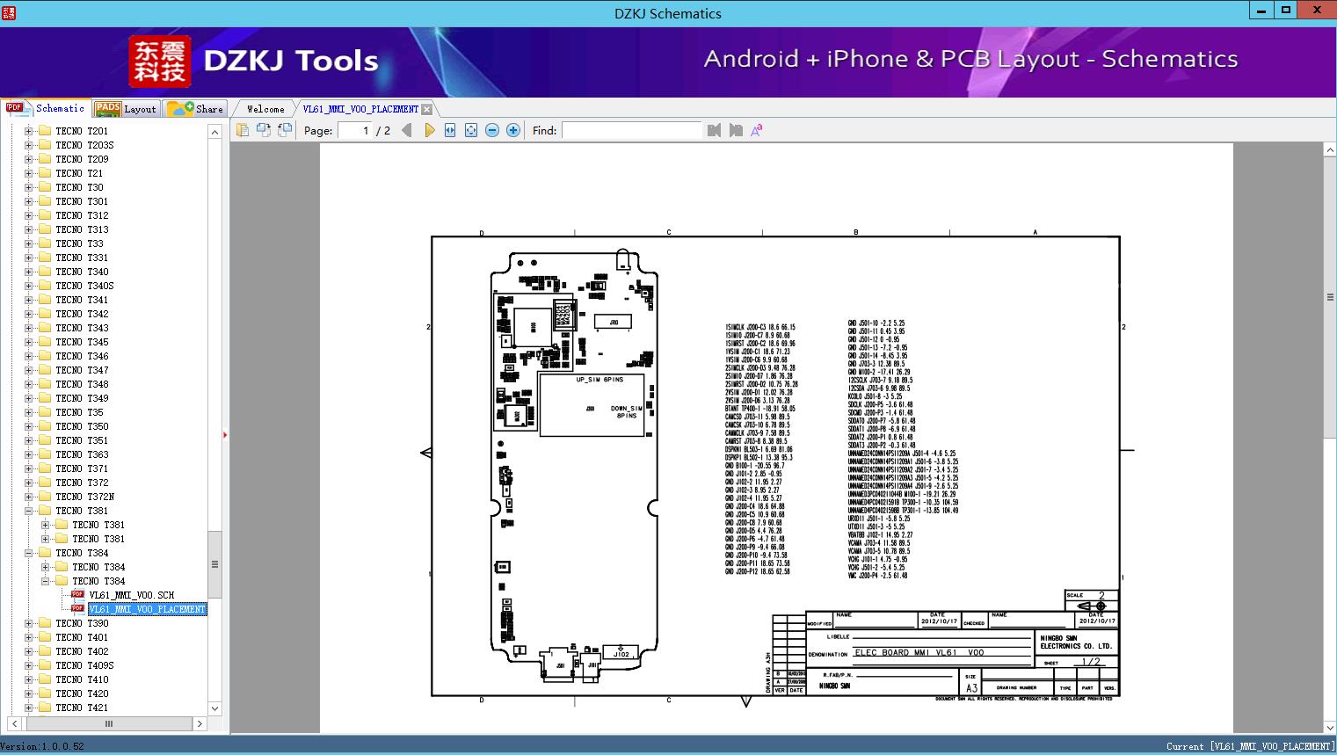Expand the TECNO T301 folder
The image size is (1337, 755).
(29, 201)
